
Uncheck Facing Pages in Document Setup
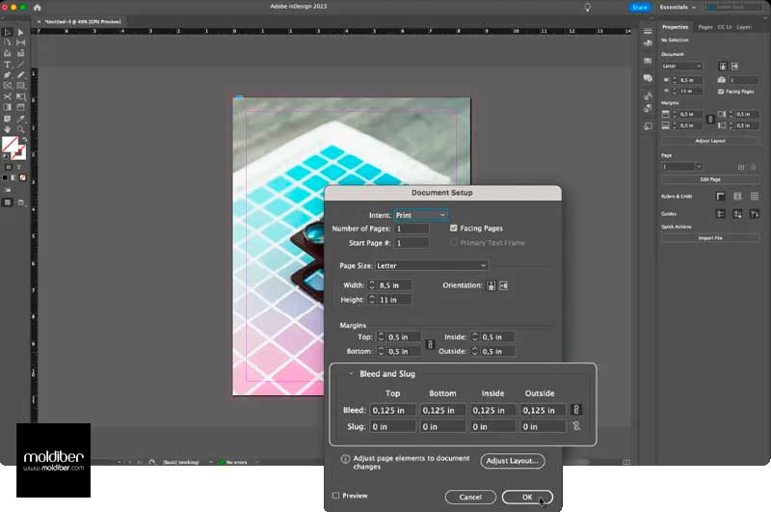tap(454, 229)
